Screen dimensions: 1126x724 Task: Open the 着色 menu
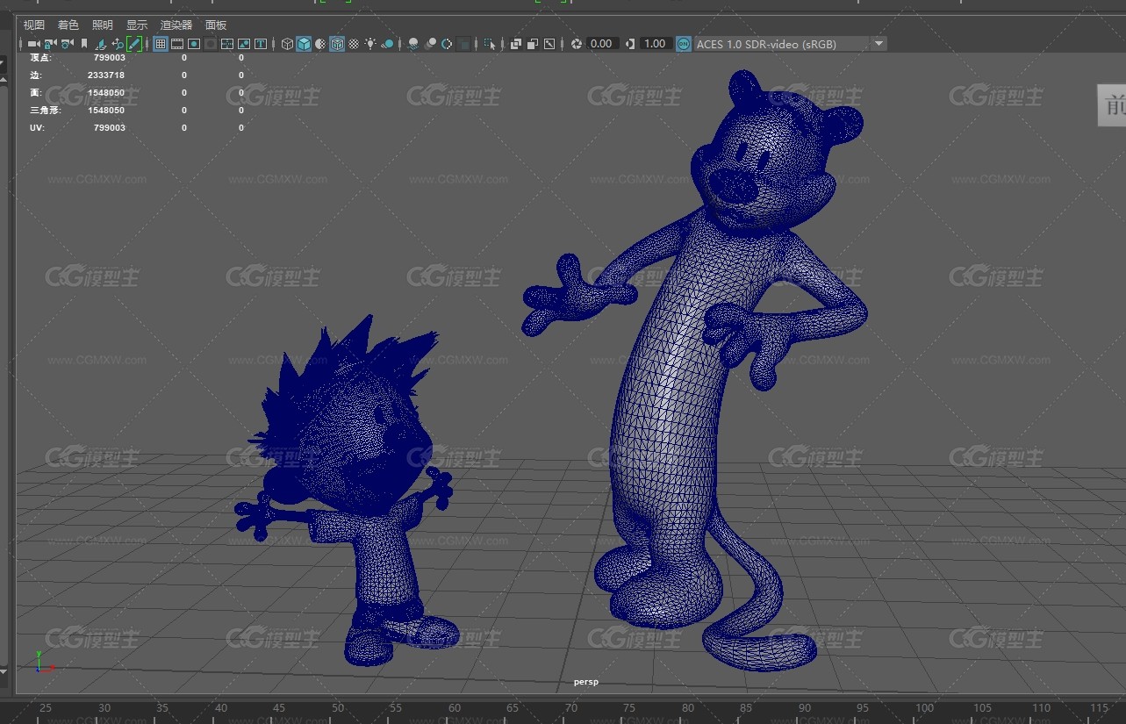tap(68, 25)
